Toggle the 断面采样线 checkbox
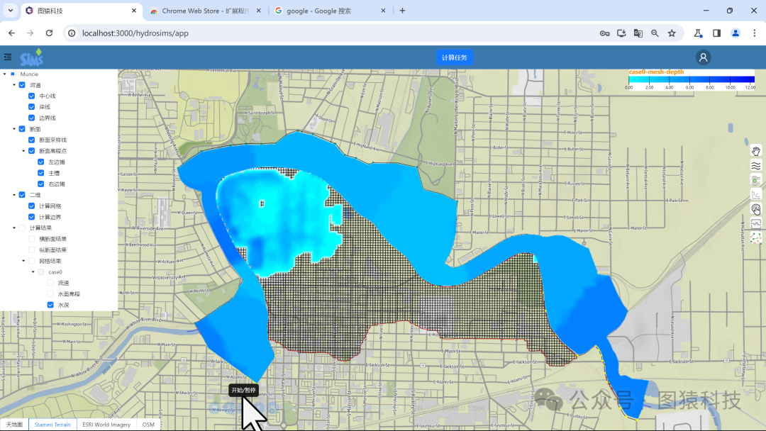 pos(32,140)
